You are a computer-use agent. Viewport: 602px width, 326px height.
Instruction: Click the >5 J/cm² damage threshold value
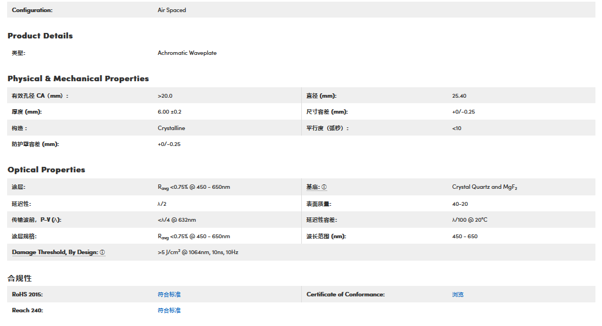click(x=198, y=252)
